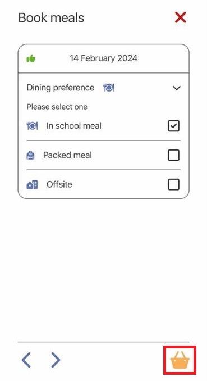This screenshot has height=381, width=207.
Task: Click the Book meals title
Action: (x=51, y=18)
